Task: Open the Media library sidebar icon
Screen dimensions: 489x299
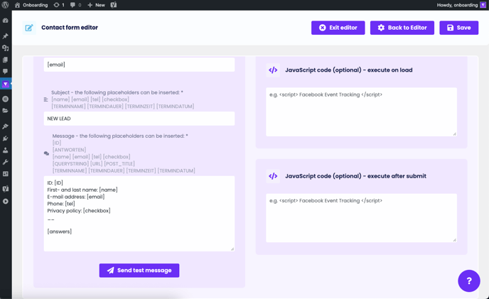Action: coord(5,48)
